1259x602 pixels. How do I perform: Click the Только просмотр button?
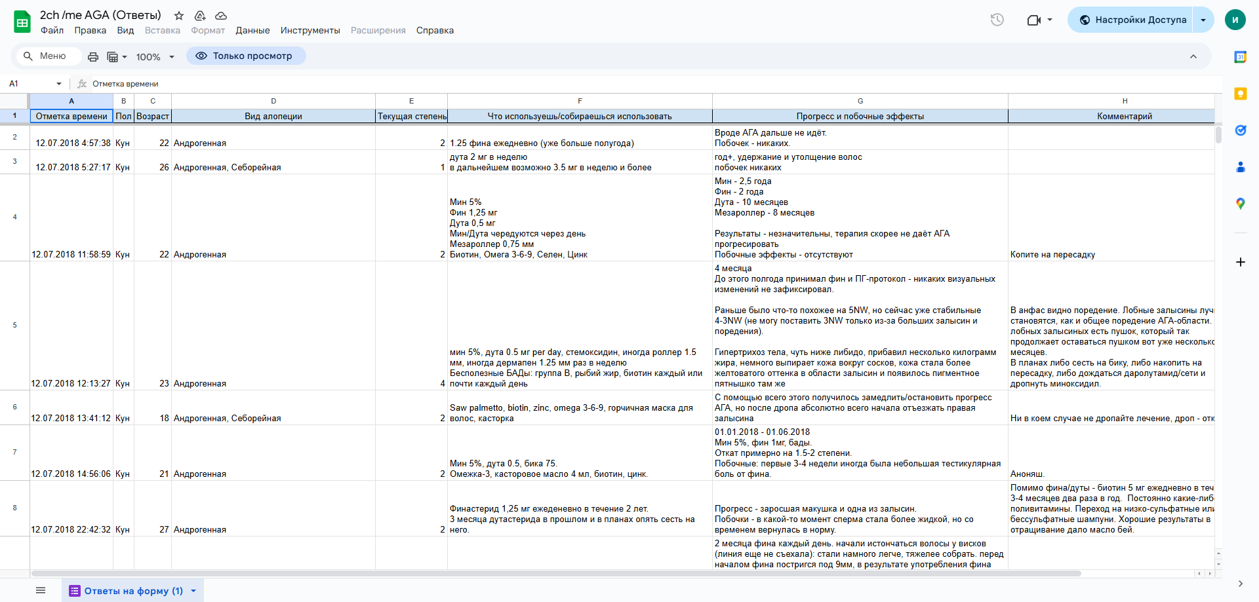pyautogui.click(x=246, y=56)
